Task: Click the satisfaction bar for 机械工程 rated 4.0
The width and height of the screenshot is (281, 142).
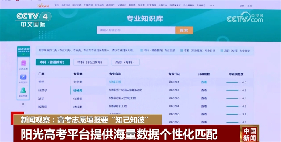Action: [233, 82]
